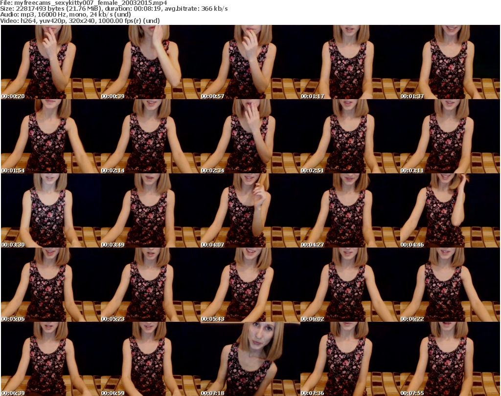Click the 'Size: 22817493 bytes' header line
Screen dimensions: 501x396
114,9
